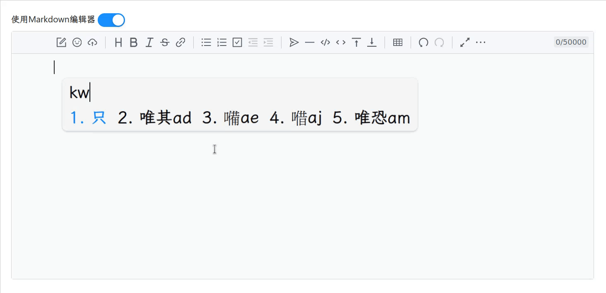Open the Headings (H) menu

(118, 42)
